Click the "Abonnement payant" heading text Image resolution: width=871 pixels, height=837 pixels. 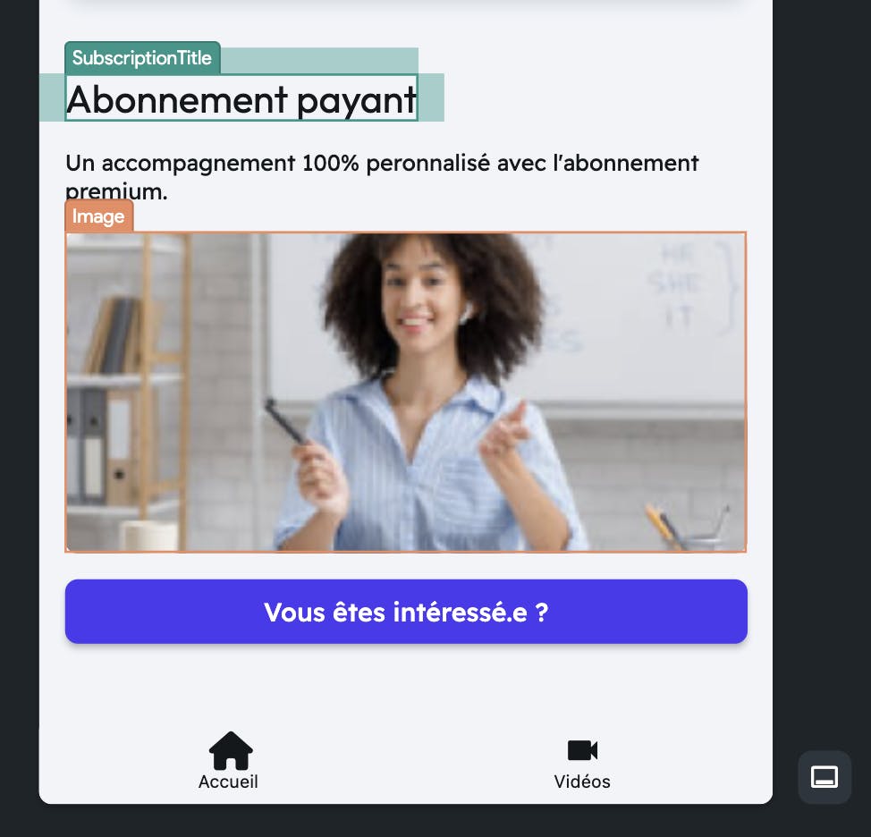(241, 99)
